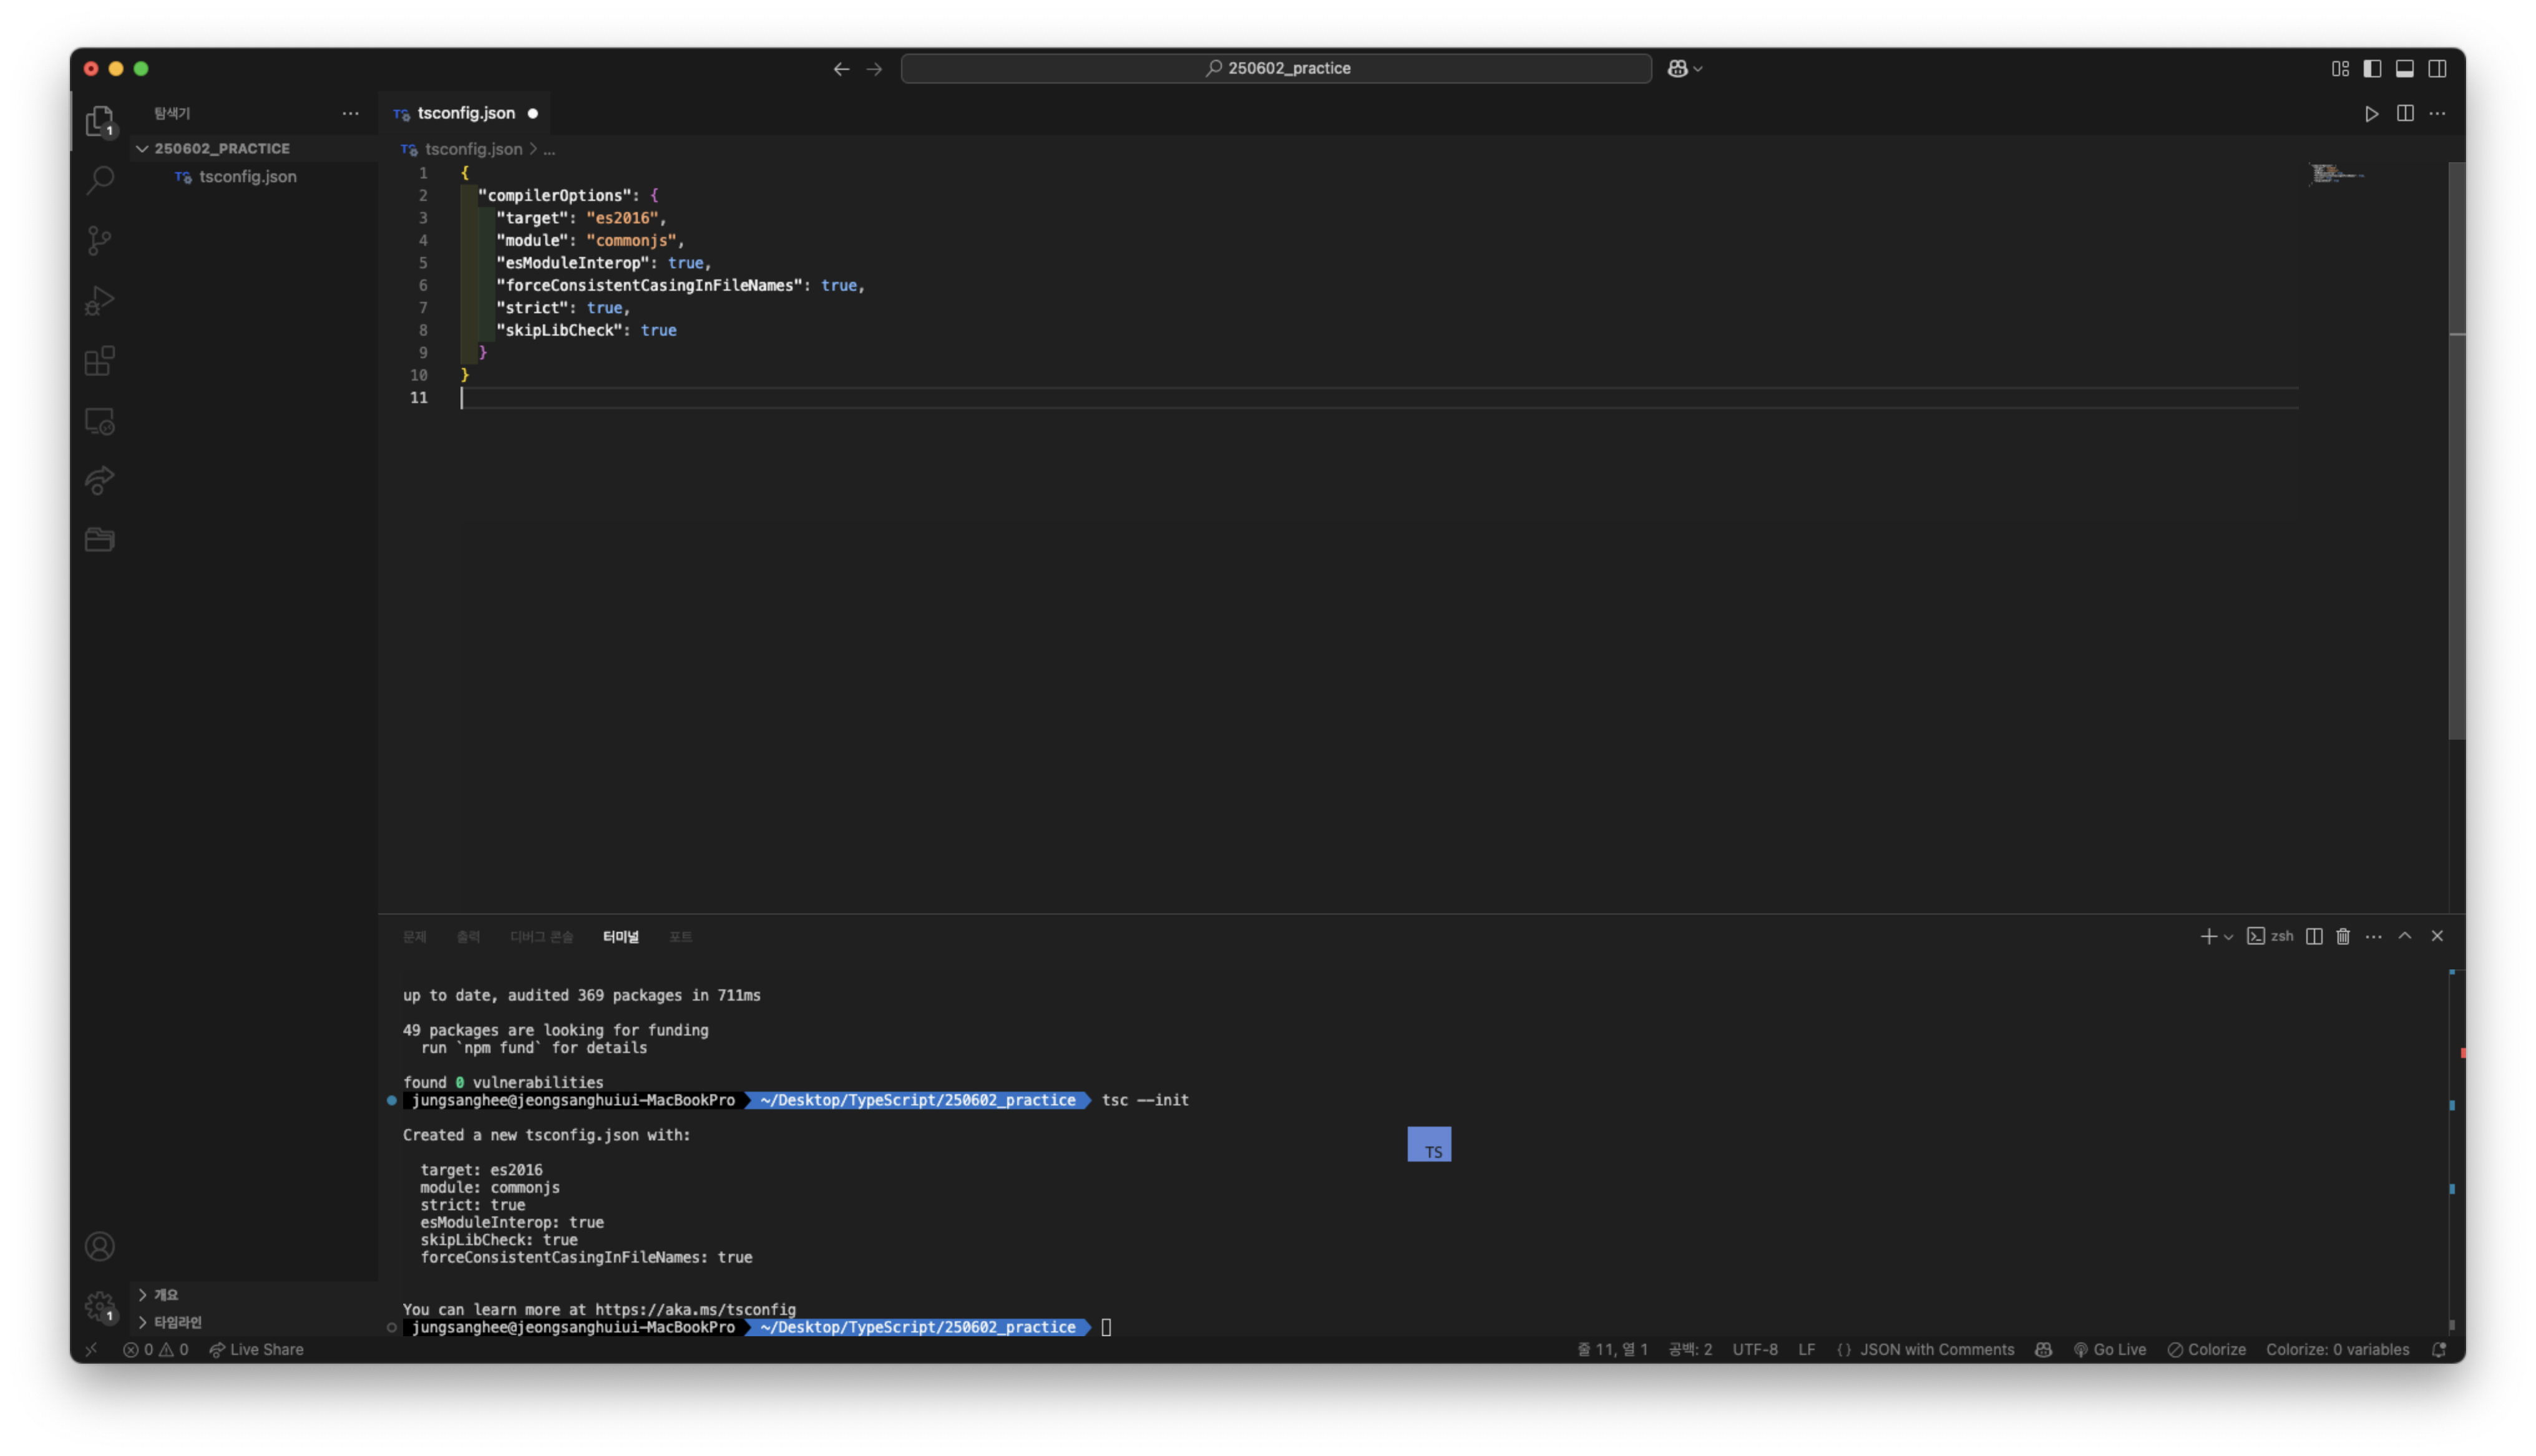Toggle the secondary side bar visibility
The height and width of the screenshot is (1456, 2536).
click(2438, 68)
